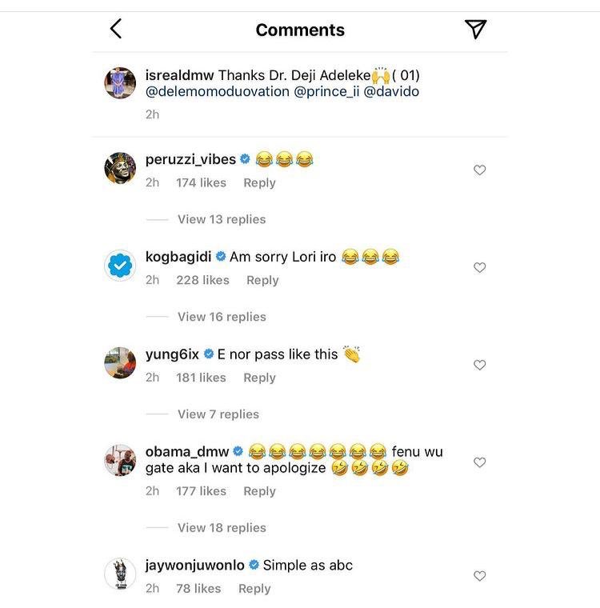Like jaywonjuwonlo's 'Simple as abc' comment
The height and width of the screenshot is (608, 600).
click(x=480, y=577)
